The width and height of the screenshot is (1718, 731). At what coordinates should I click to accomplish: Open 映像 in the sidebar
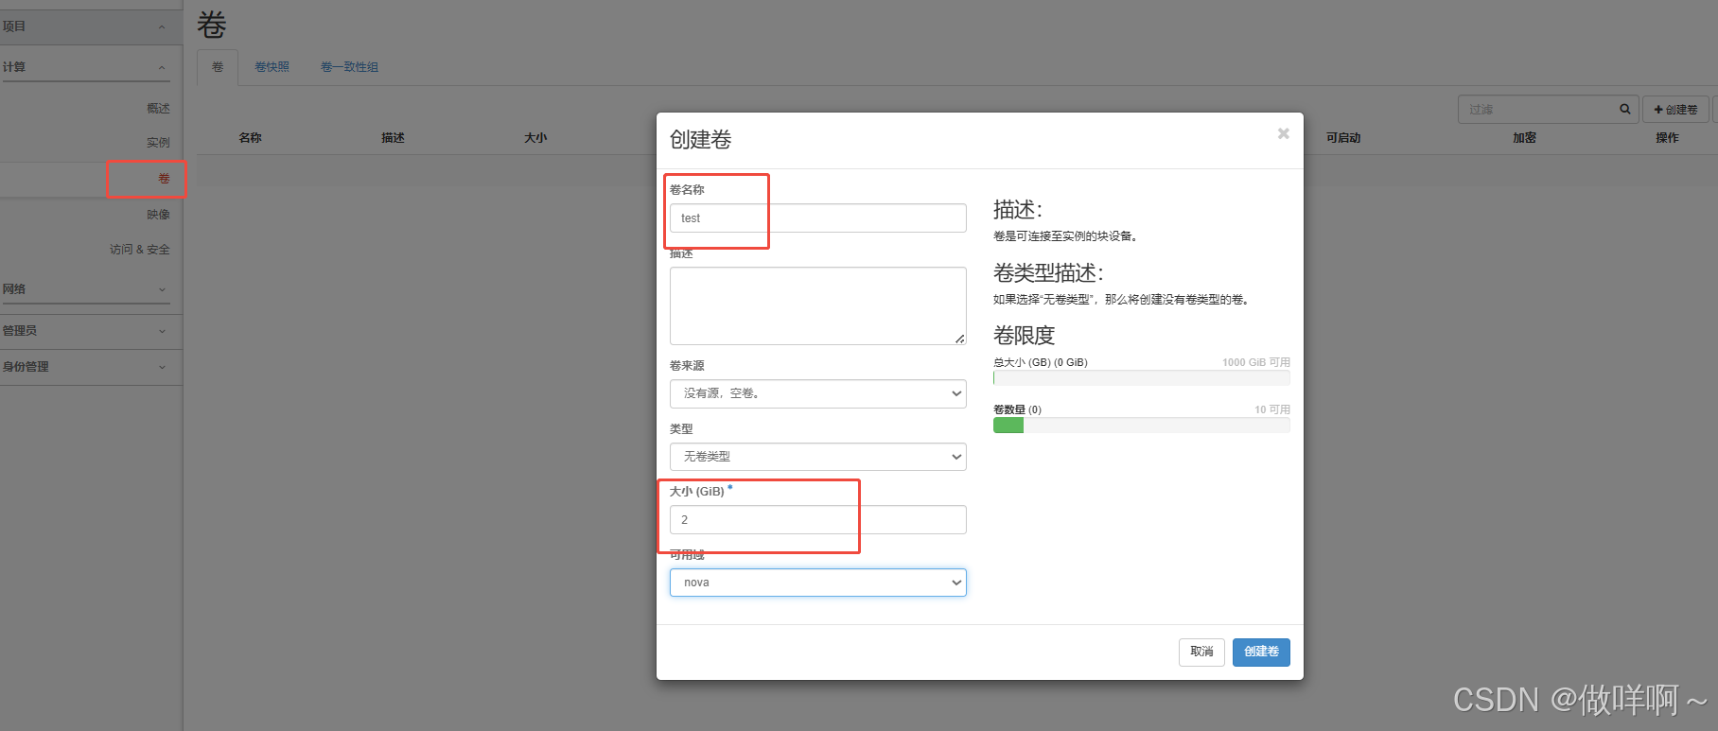coord(158,215)
